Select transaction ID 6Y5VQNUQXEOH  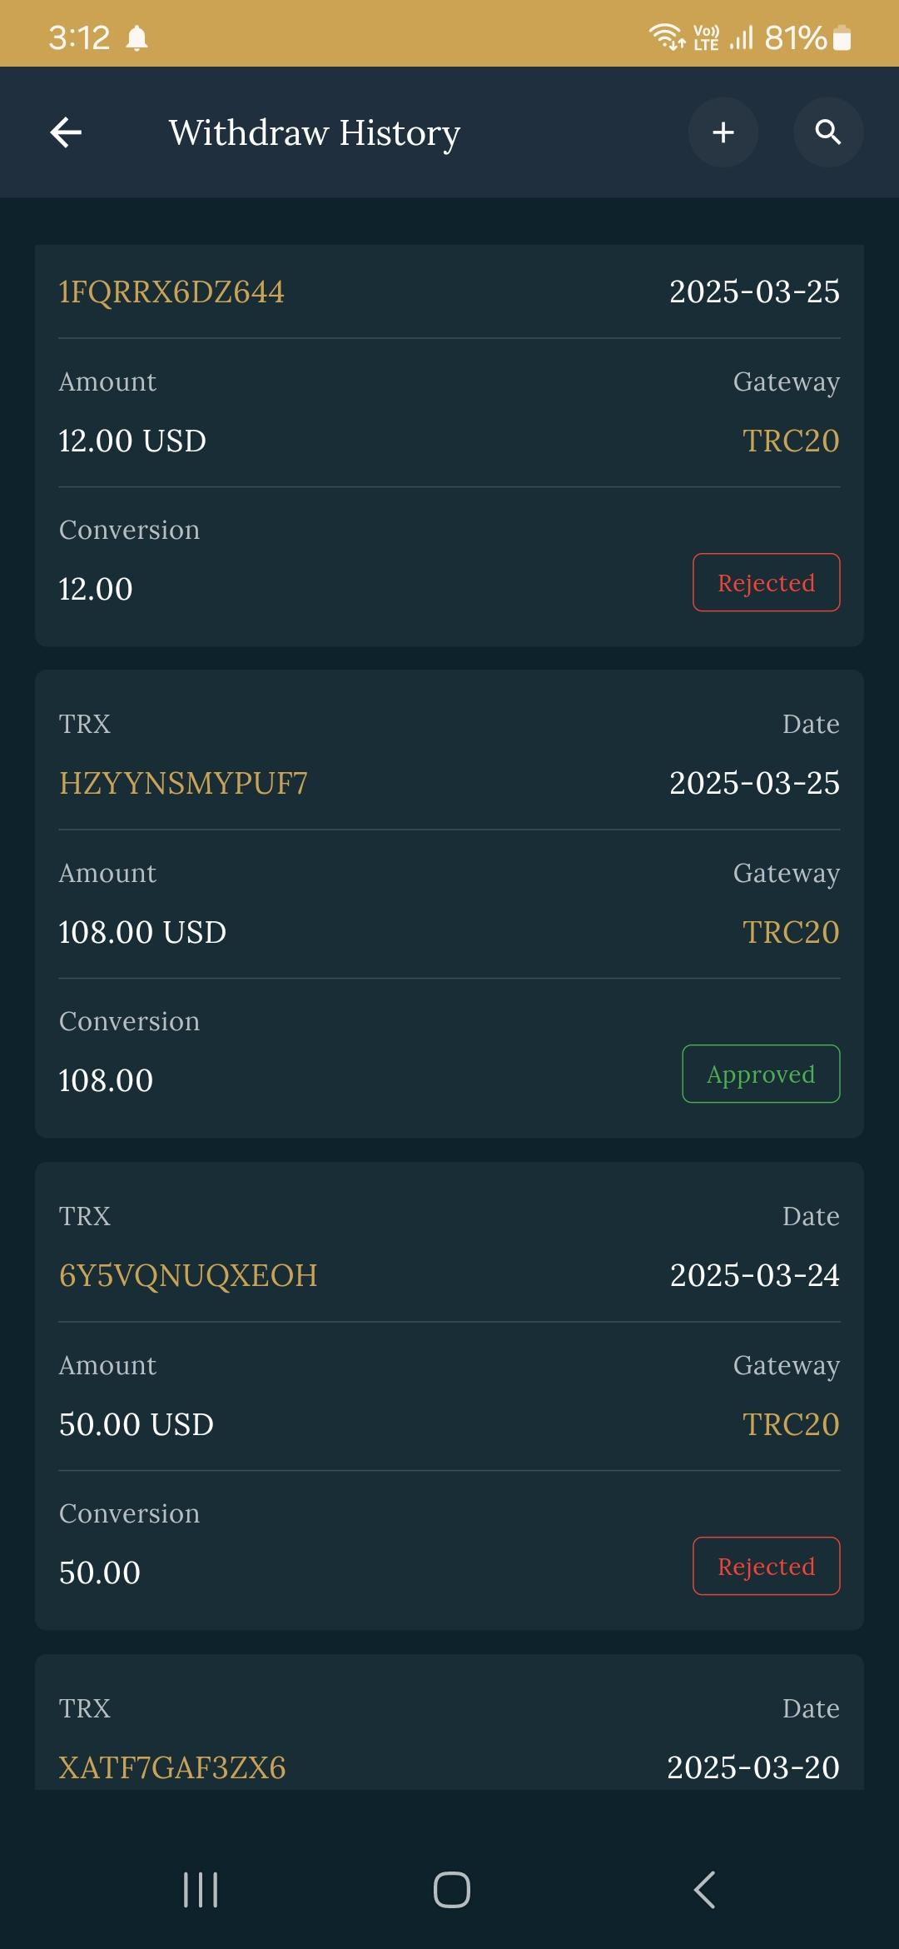click(188, 1276)
